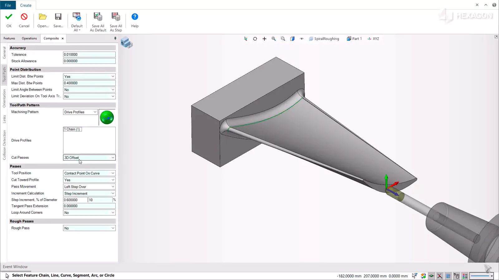
Task: Open the Machining Pattern dropdown
Action: [x=80, y=112]
